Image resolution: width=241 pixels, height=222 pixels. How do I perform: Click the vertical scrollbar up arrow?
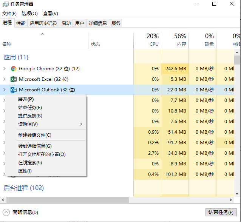coord(237,53)
